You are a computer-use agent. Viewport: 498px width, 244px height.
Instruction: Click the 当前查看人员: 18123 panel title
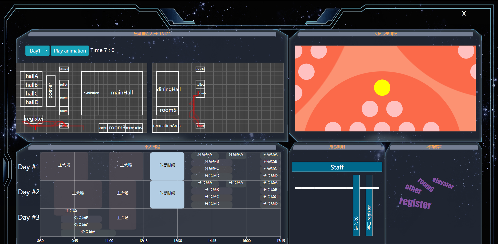[x=152, y=34]
